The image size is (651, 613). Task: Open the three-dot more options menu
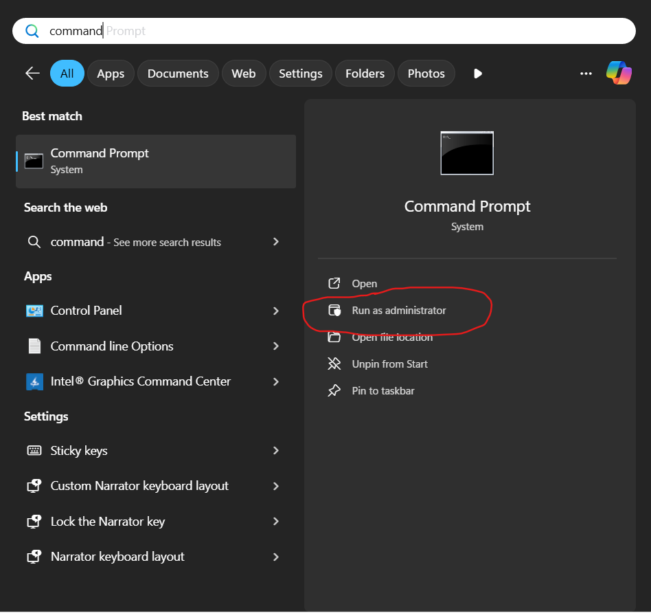point(586,74)
